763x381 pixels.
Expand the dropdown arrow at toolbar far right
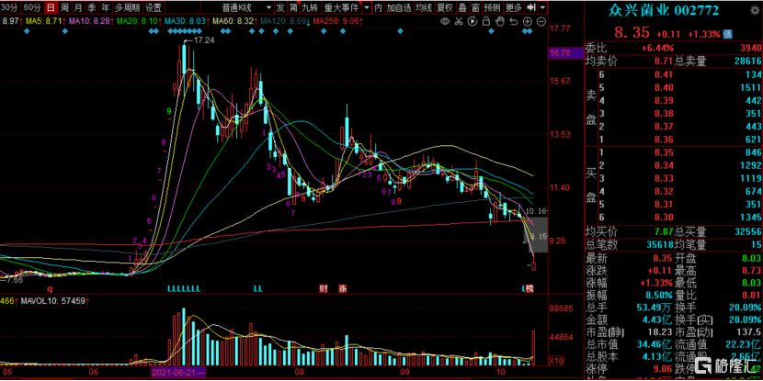tap(542, 7)
